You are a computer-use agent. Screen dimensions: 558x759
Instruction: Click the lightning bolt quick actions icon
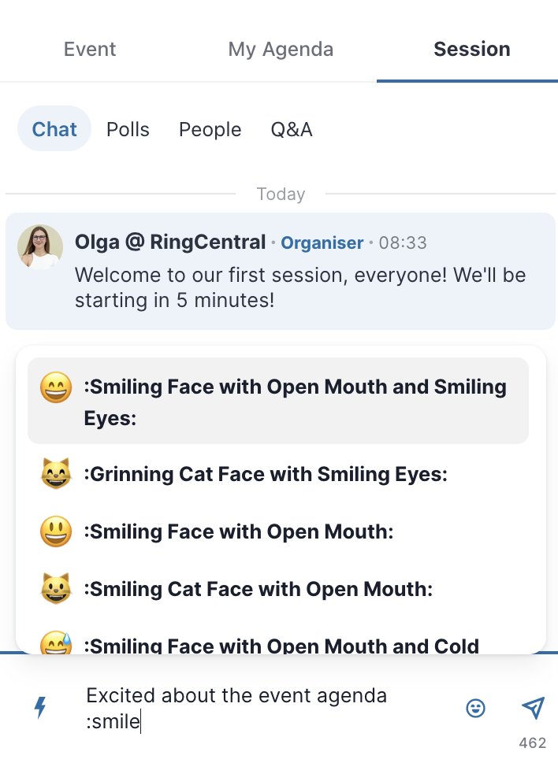tap(41, 707)
